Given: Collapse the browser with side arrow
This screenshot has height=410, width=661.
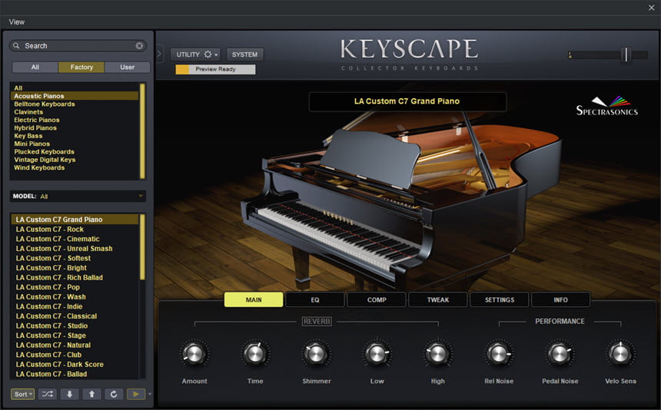Looking at the screenshot, I should point(159,54).
